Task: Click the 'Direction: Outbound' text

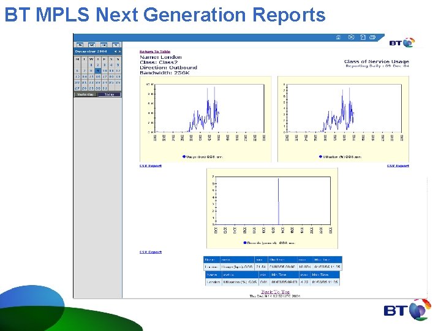Action: [x=168, y=67]
